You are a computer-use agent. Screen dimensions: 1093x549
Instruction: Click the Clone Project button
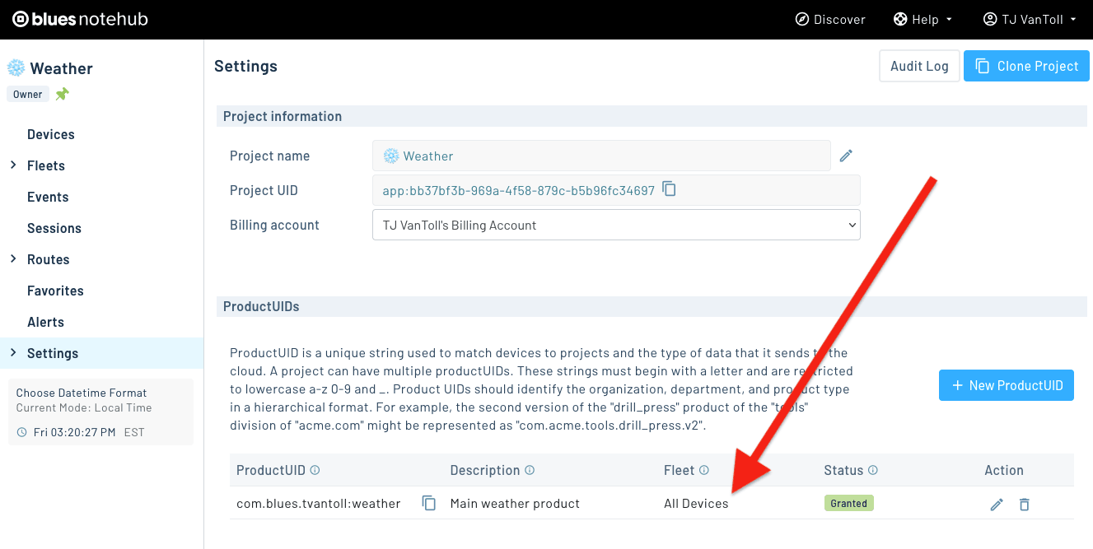(1026, 66)
